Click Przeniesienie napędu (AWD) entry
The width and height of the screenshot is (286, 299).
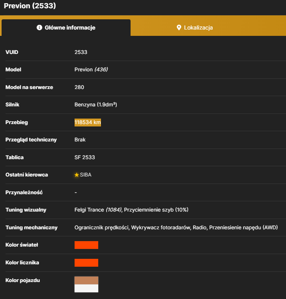pos(243,228)
